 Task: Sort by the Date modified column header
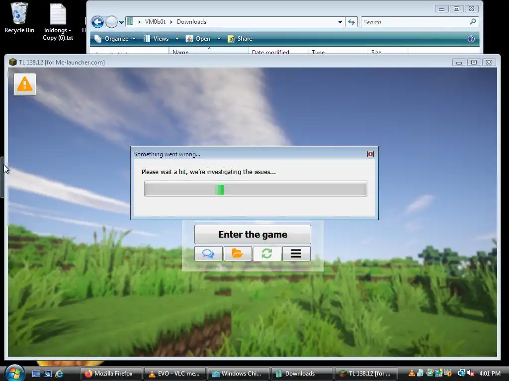[278, 51]
